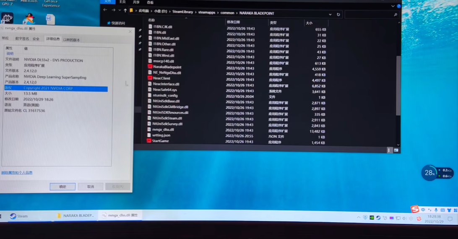
Task: Click the SteamLibrary breadcrumb arrow
Action: click(196, 12)
